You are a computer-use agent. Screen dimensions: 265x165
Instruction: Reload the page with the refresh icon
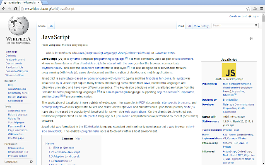tap(16, 9)
